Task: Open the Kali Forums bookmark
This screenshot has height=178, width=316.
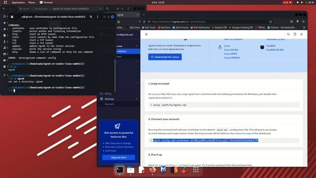Action: [x=180, y=28]
